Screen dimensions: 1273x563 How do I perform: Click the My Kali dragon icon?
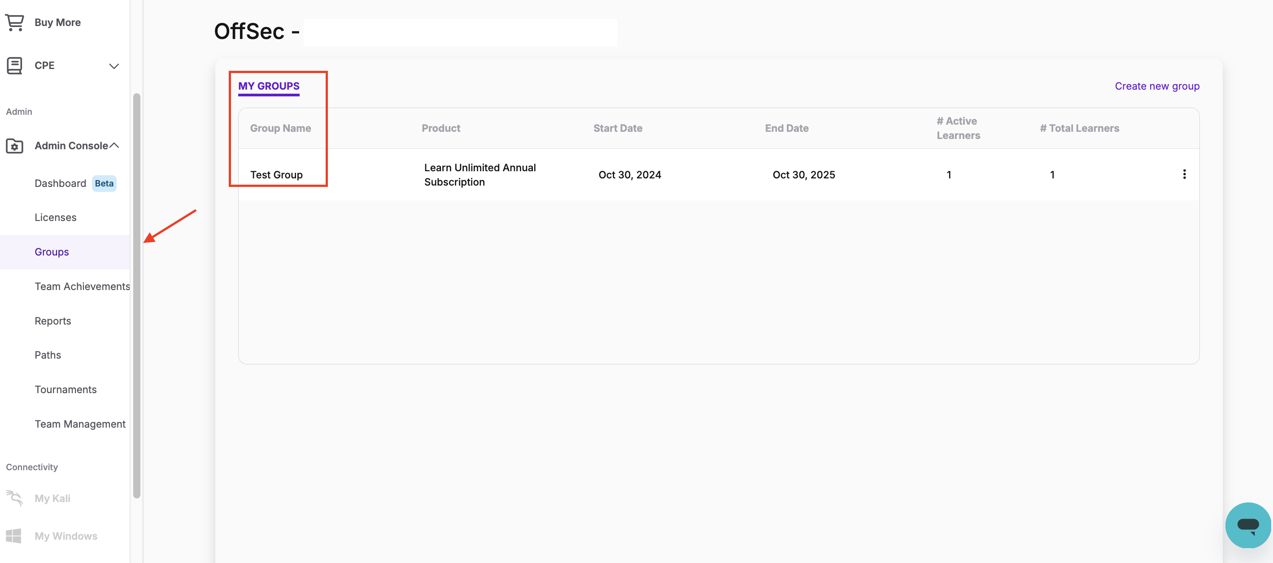[14, 498]
